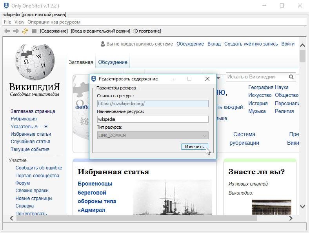The height and width of the screenshot is (233, 309).
Task: Click the search magnifier icon in Wikipedia
Action: [x=291, y=77]
